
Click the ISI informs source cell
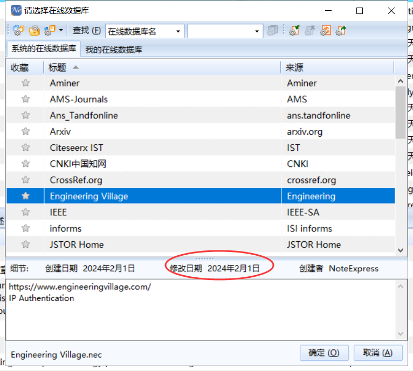(x=338, y=228)
